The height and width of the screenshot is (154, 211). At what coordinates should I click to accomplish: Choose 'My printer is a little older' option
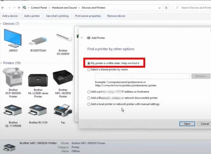click(x=89, y=63)
